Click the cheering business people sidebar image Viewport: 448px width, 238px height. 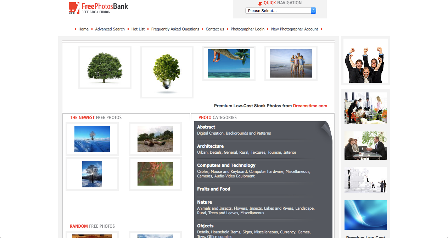click(366, 61)
